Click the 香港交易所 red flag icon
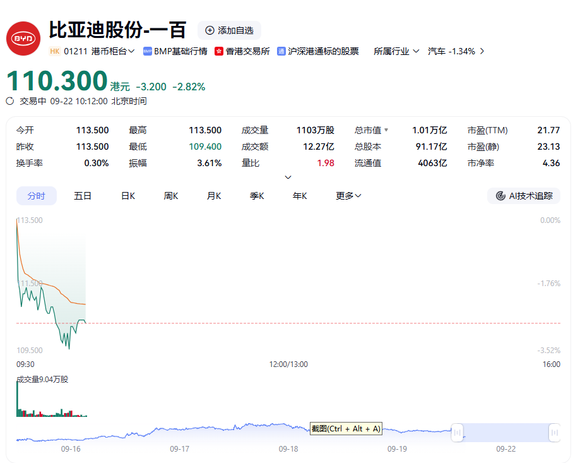 click(219, 51)
